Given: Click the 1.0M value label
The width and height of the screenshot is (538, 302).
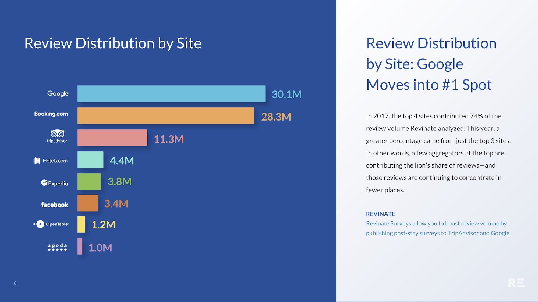Looking at the screenshot, I should 100,248.
